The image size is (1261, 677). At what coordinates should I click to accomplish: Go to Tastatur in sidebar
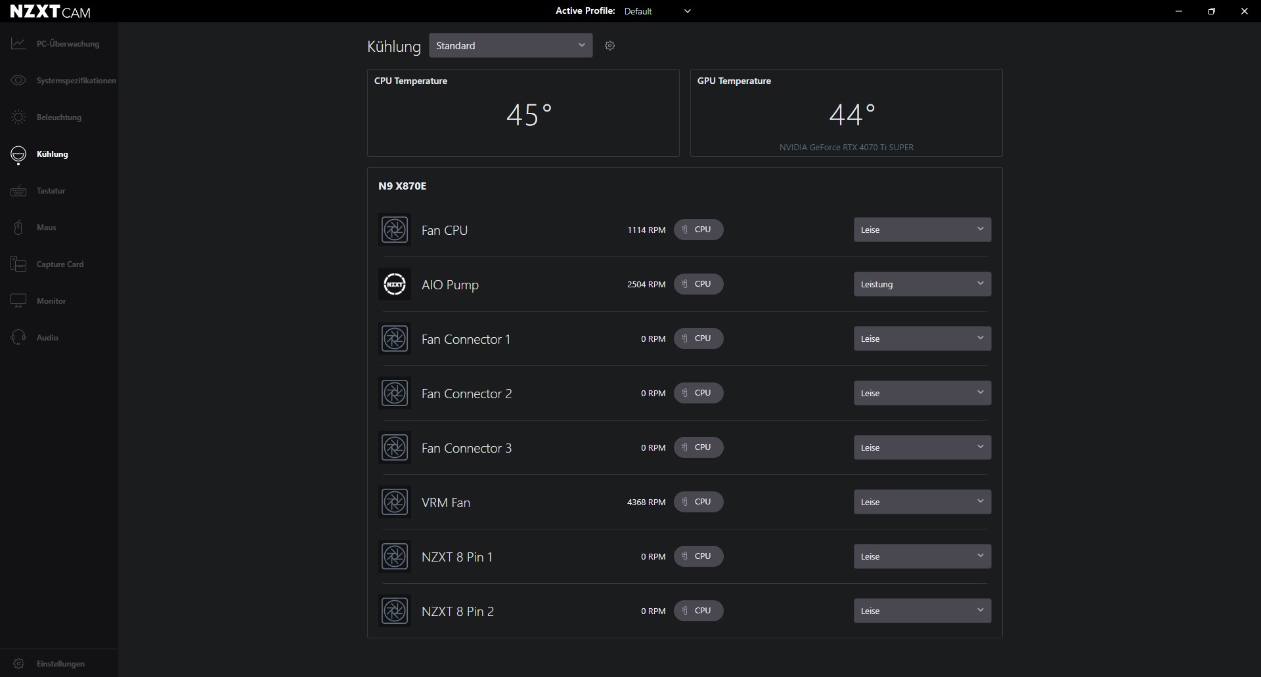(51, 191)
